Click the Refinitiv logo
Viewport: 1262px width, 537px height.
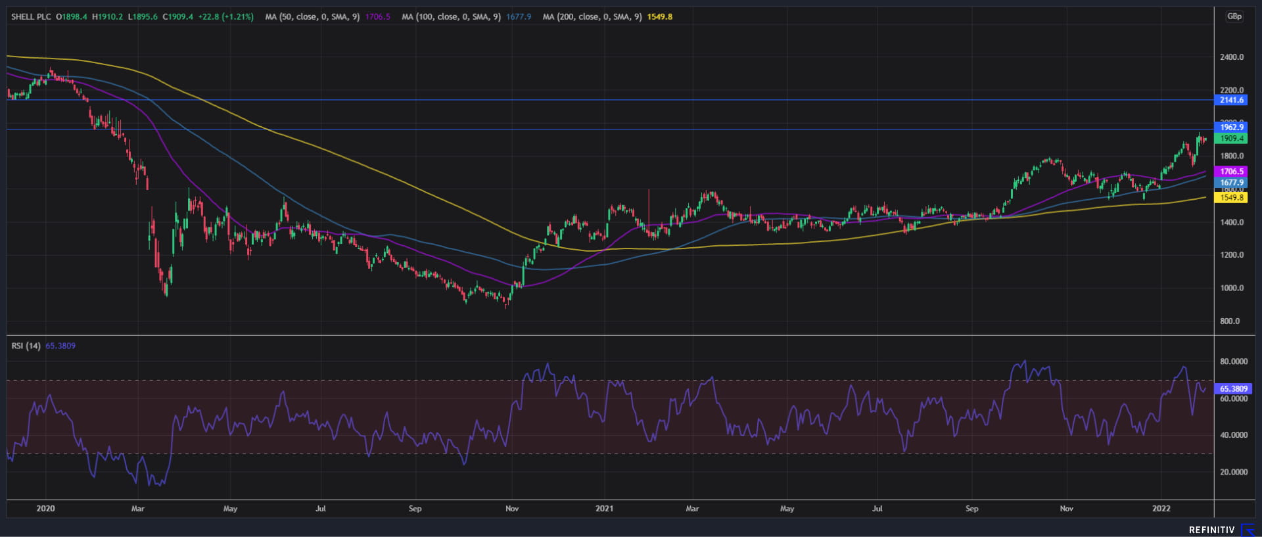point(1221,530)
